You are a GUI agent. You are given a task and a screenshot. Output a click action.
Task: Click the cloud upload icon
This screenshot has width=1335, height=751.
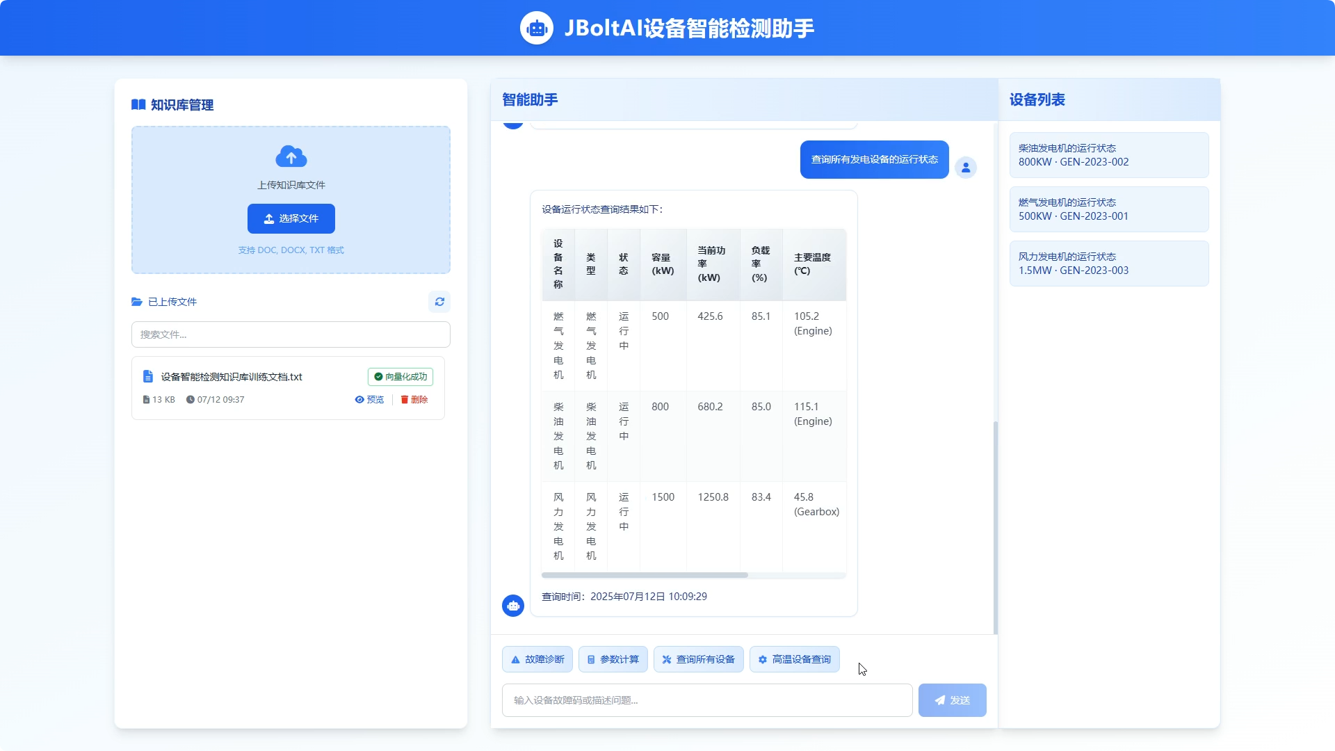(291, 157)
